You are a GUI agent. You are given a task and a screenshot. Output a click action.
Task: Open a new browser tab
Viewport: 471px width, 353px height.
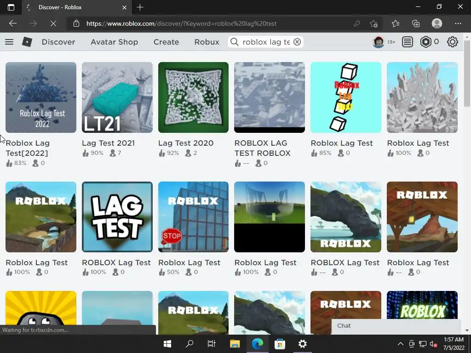point(140,7)
